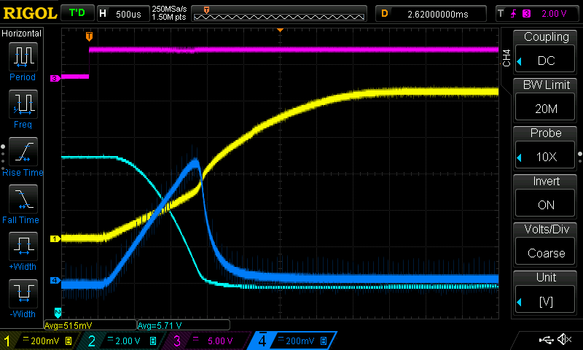Select active channel 4 200mV tab
The width and height of the screenshot is (583, 350).
click(293, 341)
